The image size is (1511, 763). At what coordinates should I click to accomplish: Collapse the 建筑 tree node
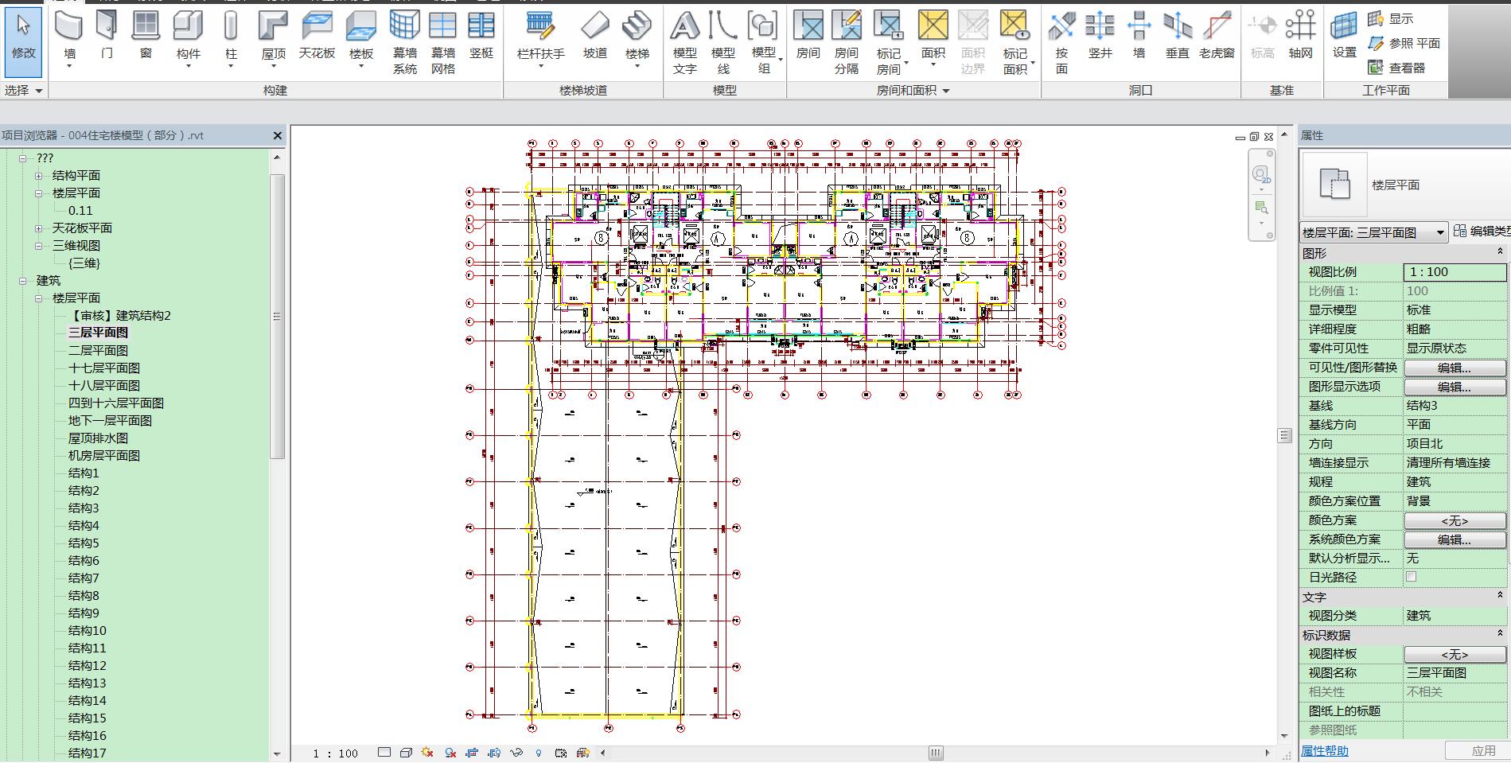[23, 281]
